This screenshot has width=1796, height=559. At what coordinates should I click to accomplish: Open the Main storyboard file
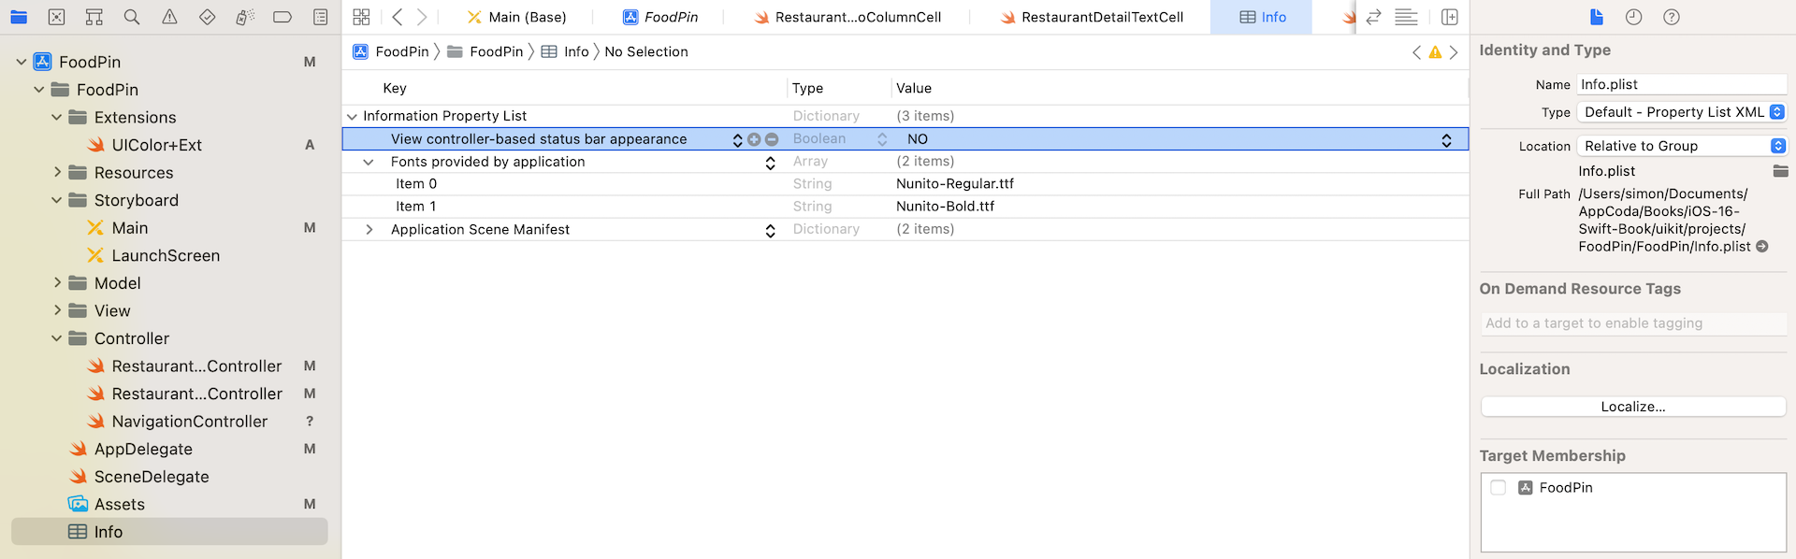(129, 228)
